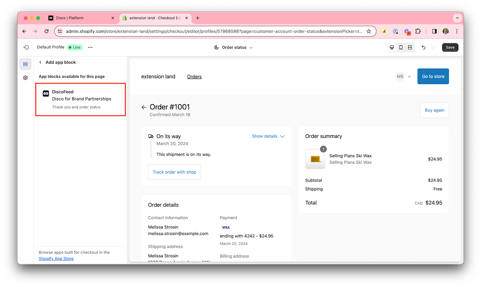Exit the checkout editor

click(x=26, y=47)
